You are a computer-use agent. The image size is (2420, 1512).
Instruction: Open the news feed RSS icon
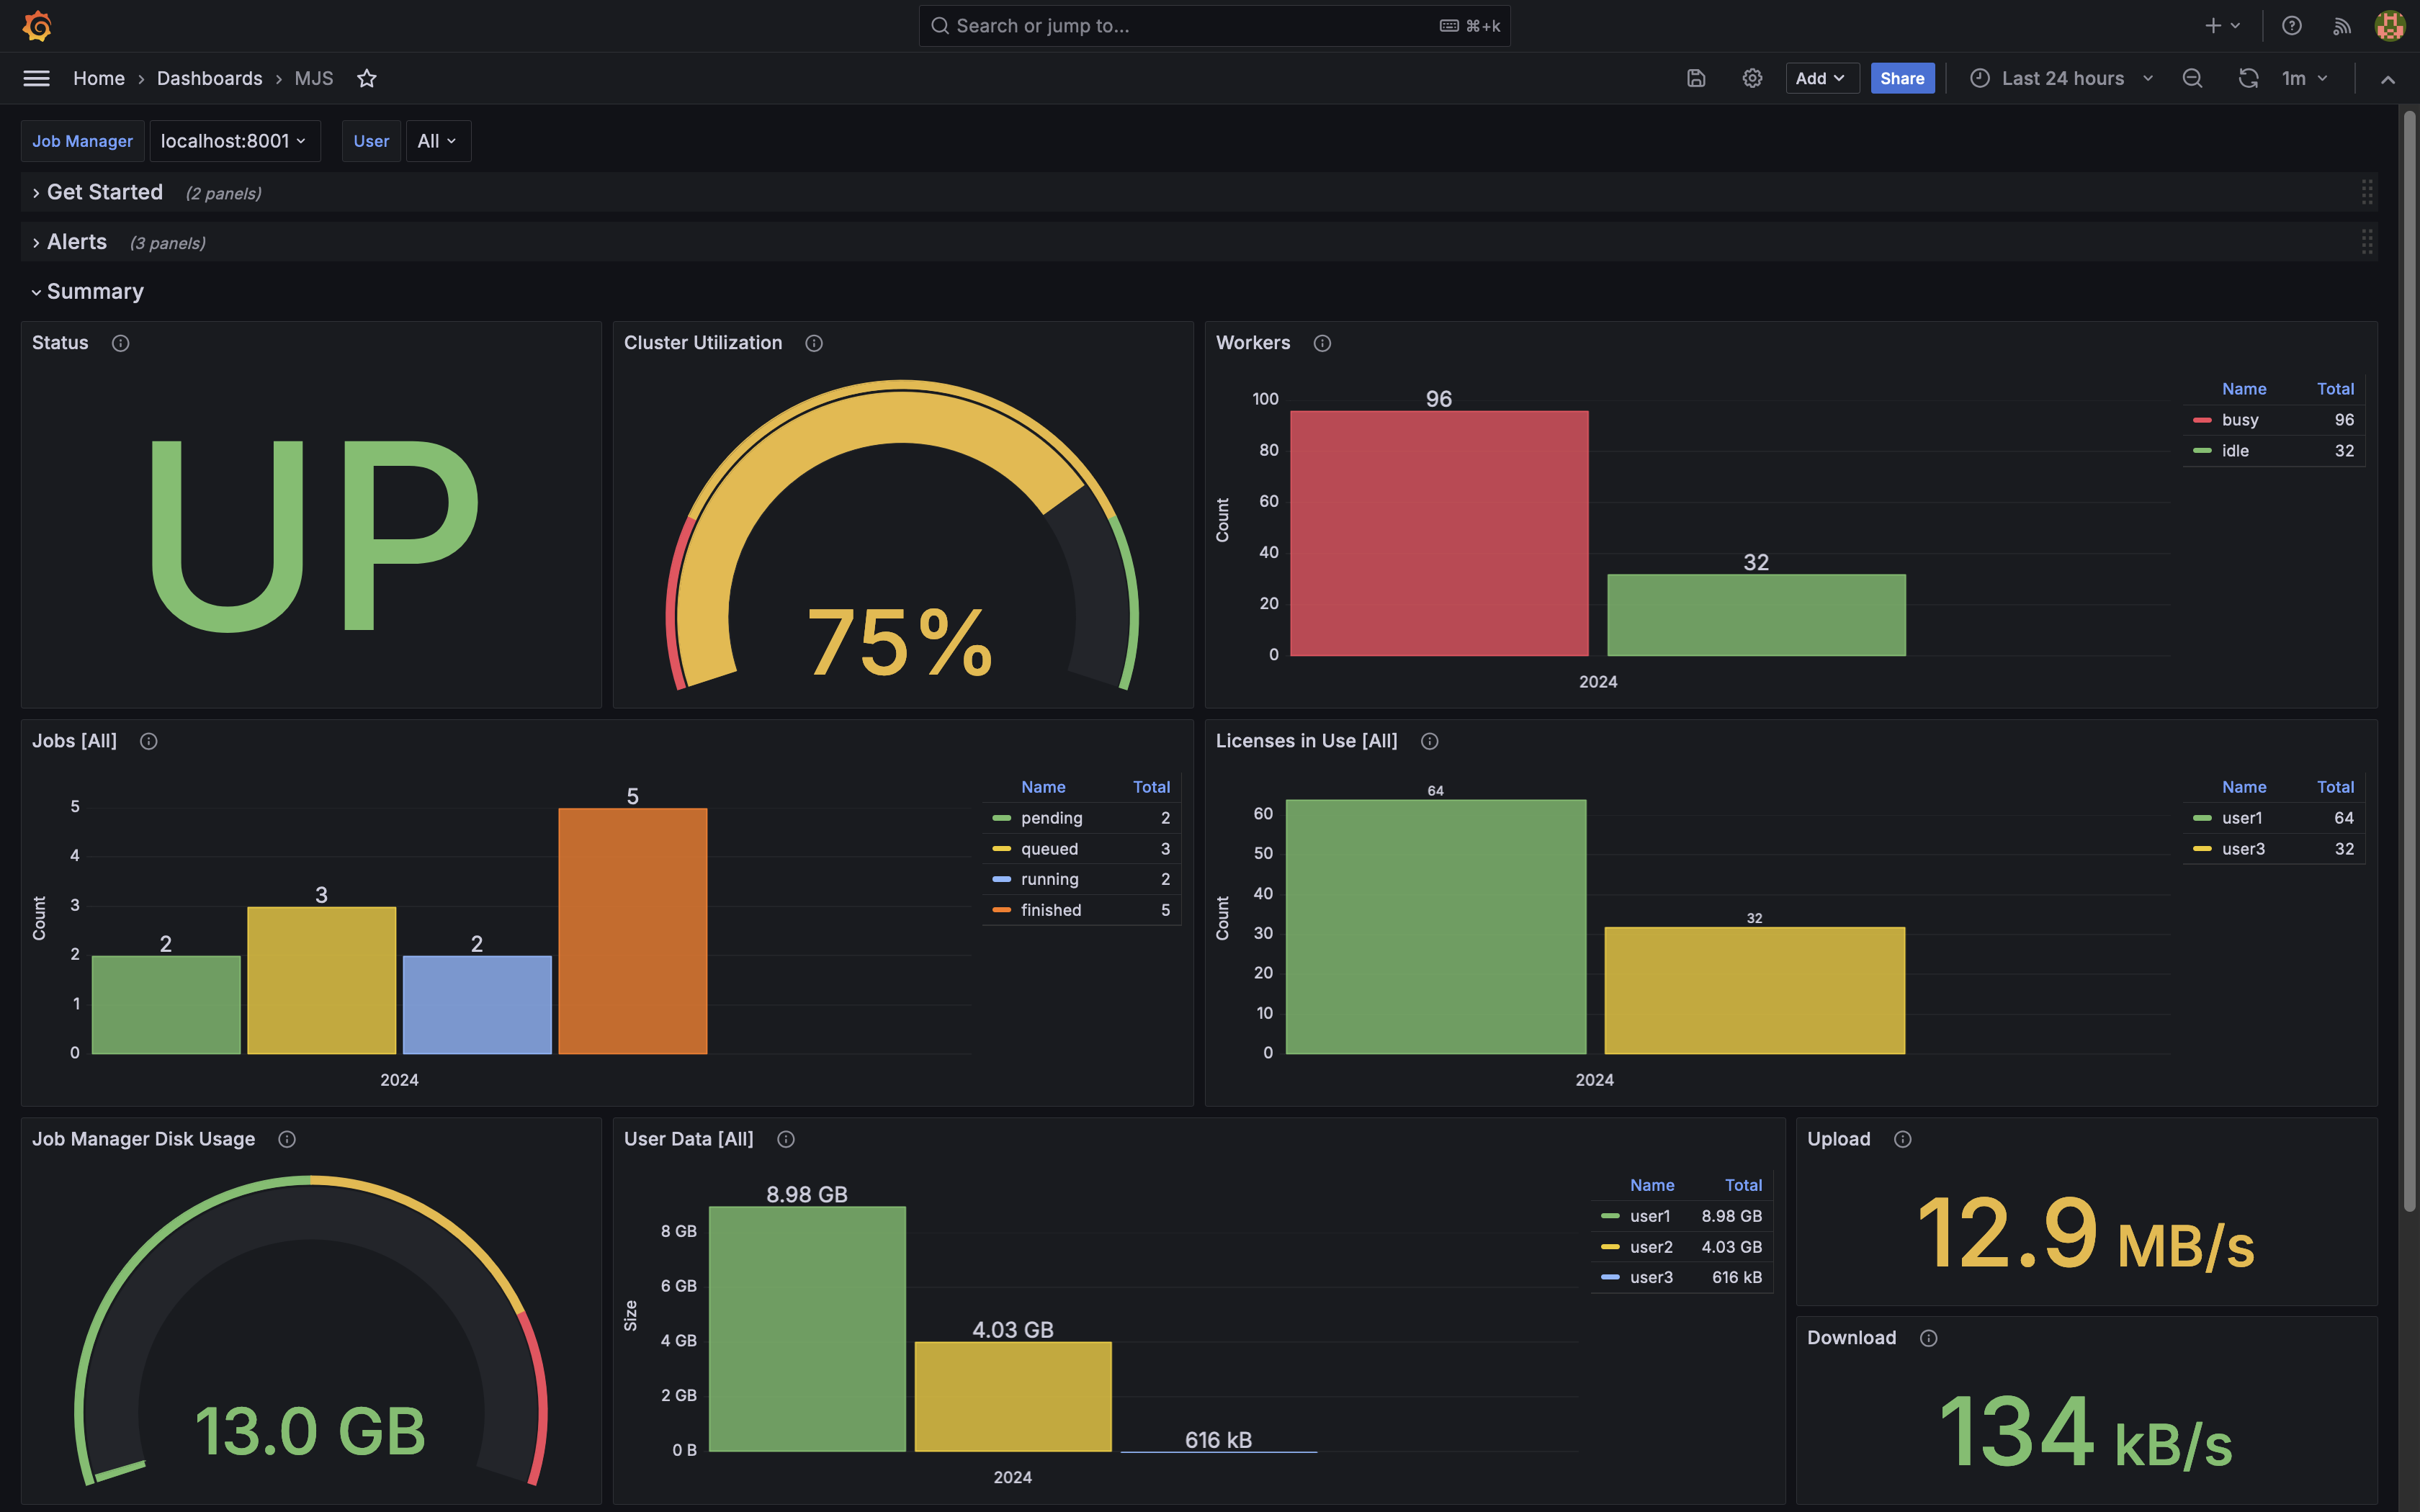2341,26
